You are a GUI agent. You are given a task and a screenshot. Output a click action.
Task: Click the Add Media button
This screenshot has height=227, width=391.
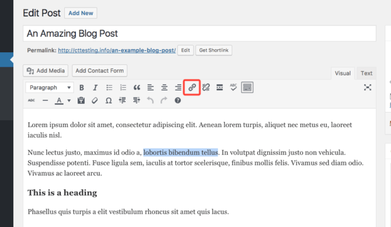pyautogui.click(x=46, y=71)
